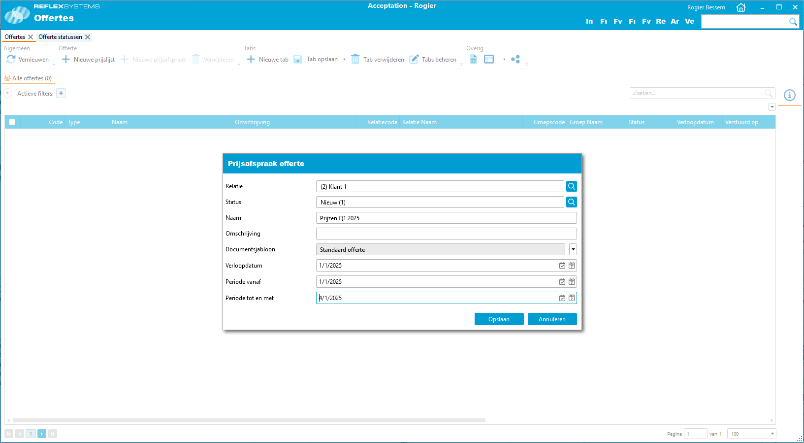Image resolution: width=804 pixels, height=443 pixels.
Task: Switch to the Offerte statussen tab
Action: pyautogui.click(x=60, y=37)
